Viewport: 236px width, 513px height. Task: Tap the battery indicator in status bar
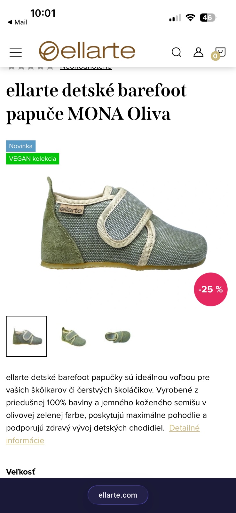tap(208, 18)
